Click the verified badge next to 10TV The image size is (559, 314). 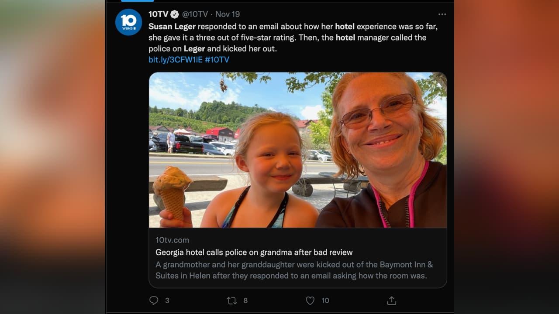click(x=175, y=14)
